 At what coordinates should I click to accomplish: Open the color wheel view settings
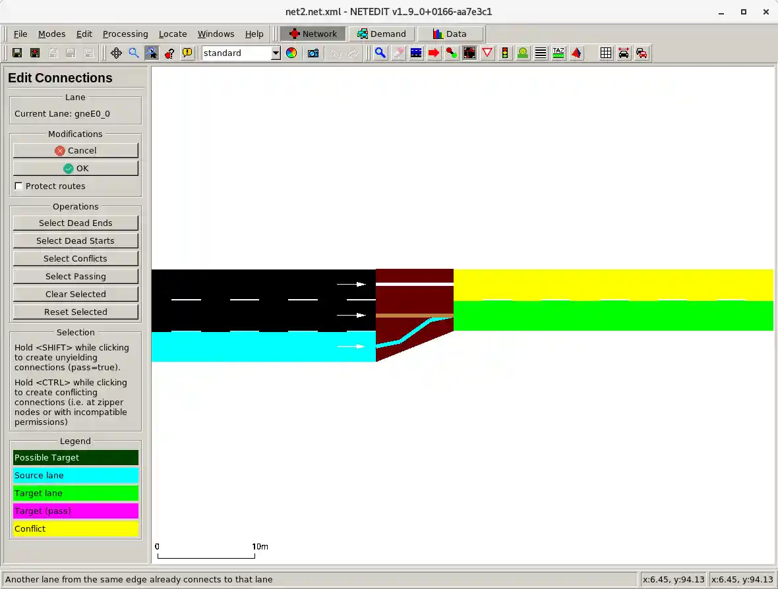coord(291,53)
